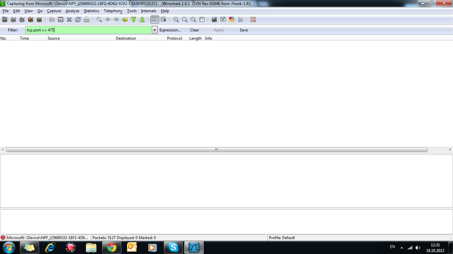
Task: Open the Statistics menu
Action: (x=92, y=11)
